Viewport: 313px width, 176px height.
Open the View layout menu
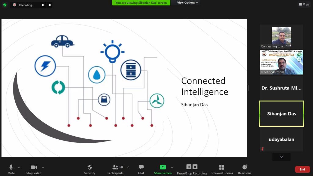tap(304, 4)
